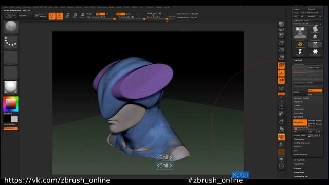The width and height of the screenshot is (329, 185).
Task: Toggle Local symmetry button
Action: pyautogui.click(x=281, y=81)
